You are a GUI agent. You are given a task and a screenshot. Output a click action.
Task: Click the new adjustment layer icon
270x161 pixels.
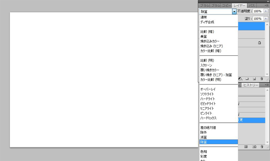(x=240, y=79)
